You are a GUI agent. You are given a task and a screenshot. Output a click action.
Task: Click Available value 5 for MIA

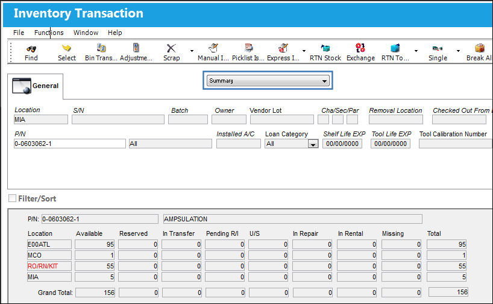click(95, 277)
